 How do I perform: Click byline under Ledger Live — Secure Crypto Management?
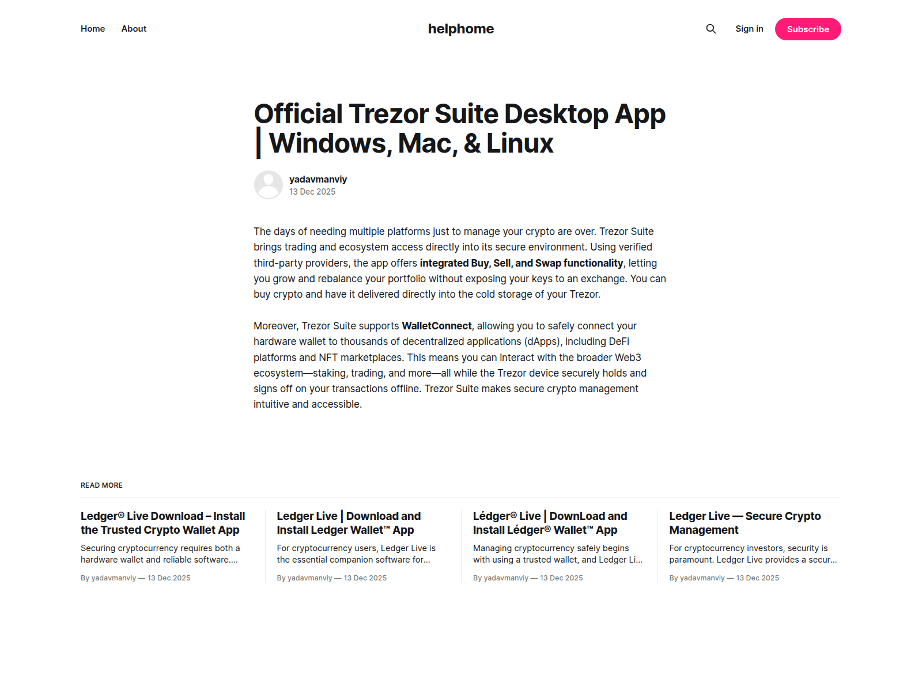pyautogui.click(x=724, y=578)
